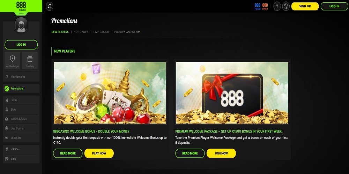Click Join Now for premium package
Image resolution: width=349 pixels, height=174 pixels.
(x=221, y=153)
